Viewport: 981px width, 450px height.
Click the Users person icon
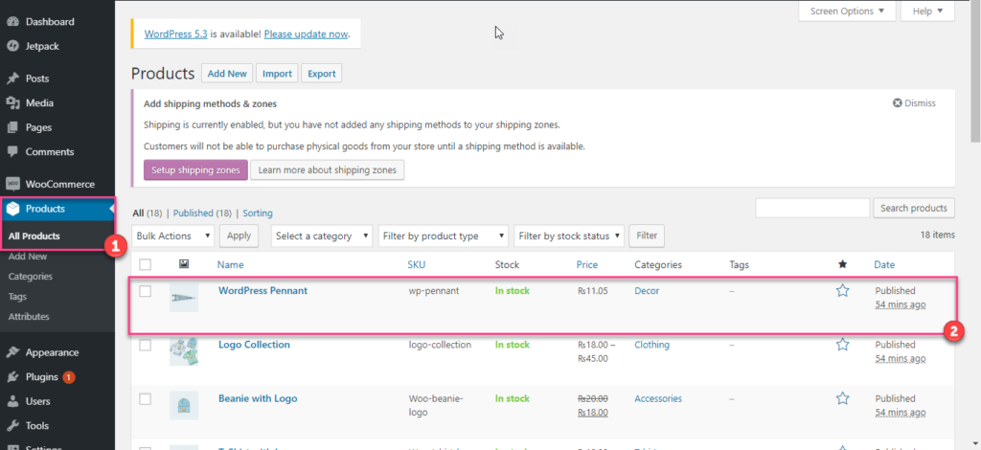click(x=12, y=401)
